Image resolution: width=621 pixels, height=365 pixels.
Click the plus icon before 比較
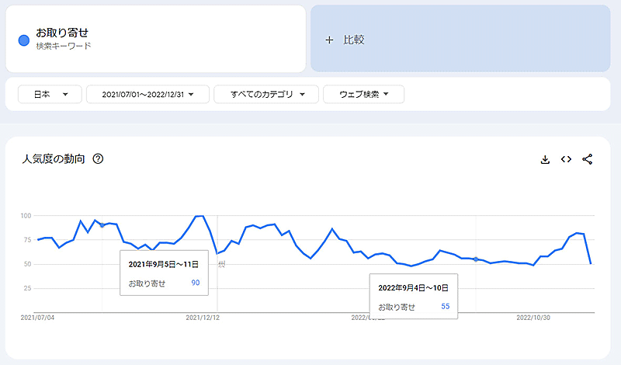pos(329,40)
